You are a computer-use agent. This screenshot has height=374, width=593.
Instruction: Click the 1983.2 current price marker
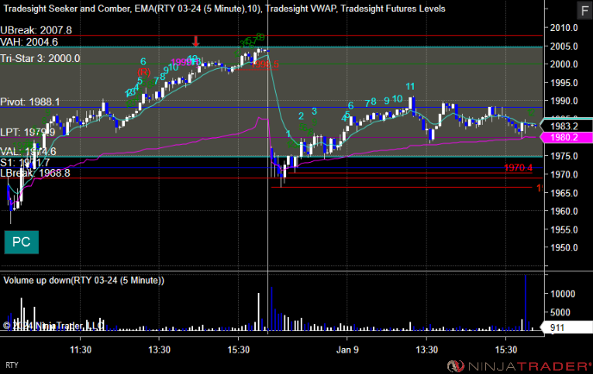click(x=566, y=126)
